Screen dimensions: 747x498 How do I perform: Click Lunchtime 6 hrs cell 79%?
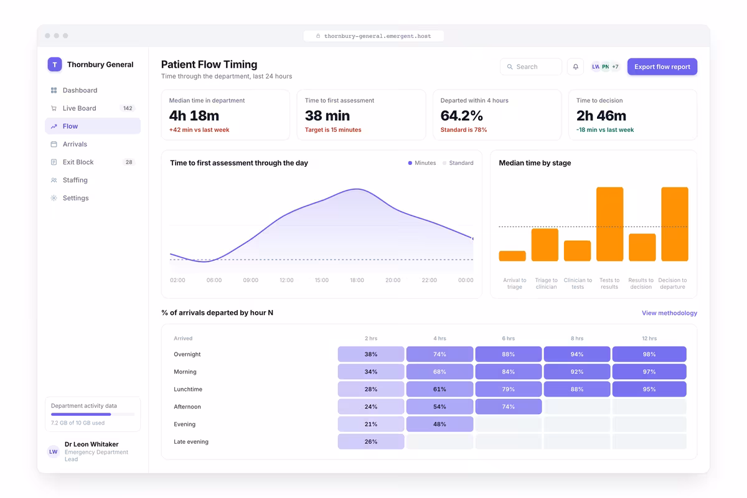tap(509, 389)
